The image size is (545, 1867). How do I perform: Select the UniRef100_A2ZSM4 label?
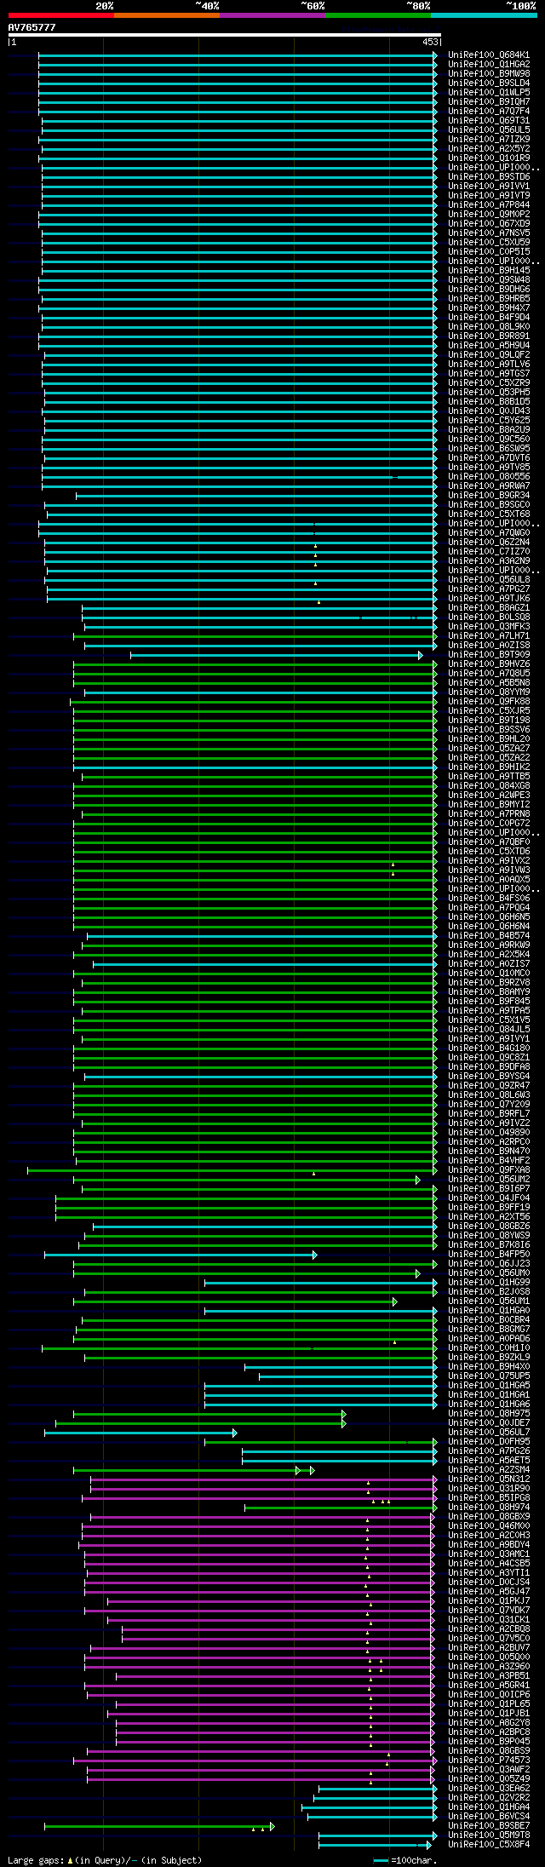tap(489, 1469)
